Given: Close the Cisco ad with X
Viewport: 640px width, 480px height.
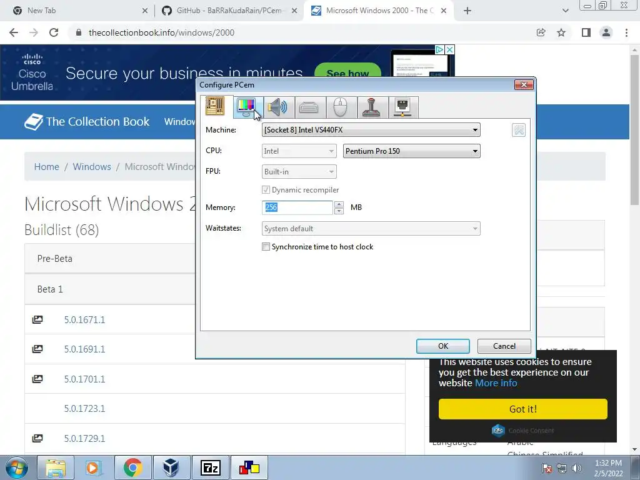Looking at the screenshot, I should (449, 50).
